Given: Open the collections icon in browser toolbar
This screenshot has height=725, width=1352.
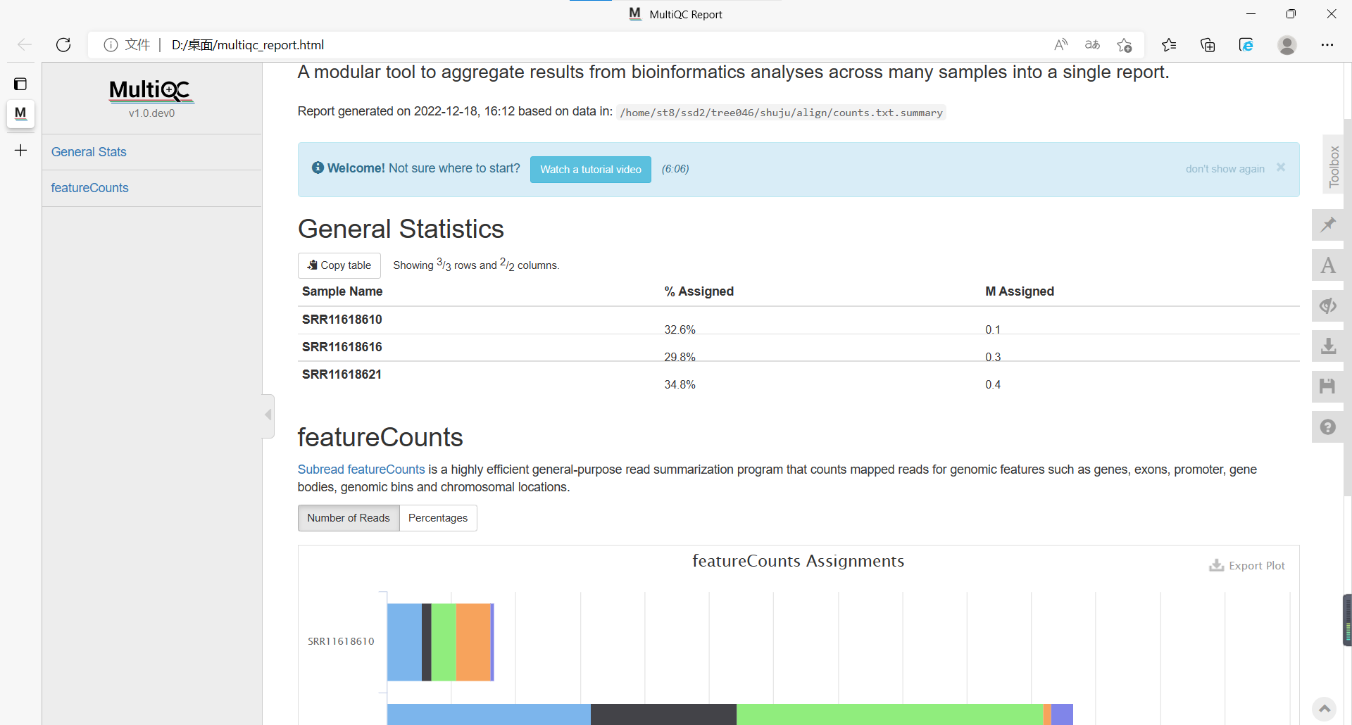Looking at the screenshot, I should (x=1208, y=45).
